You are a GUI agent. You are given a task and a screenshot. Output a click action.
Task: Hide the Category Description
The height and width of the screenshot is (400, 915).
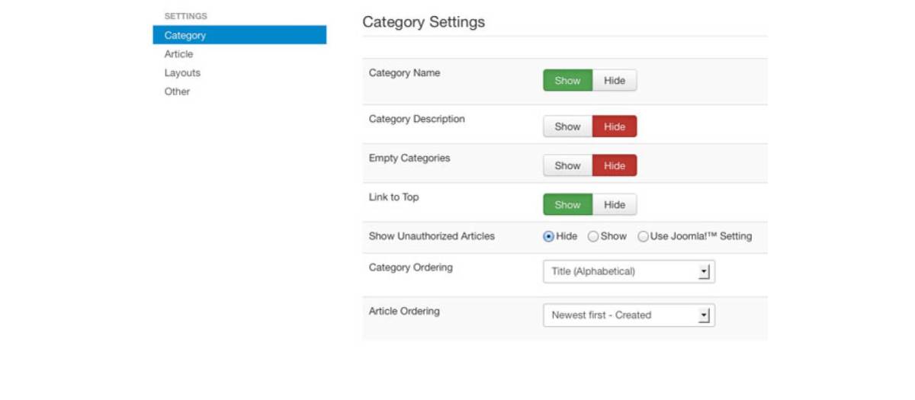(615, 126)
